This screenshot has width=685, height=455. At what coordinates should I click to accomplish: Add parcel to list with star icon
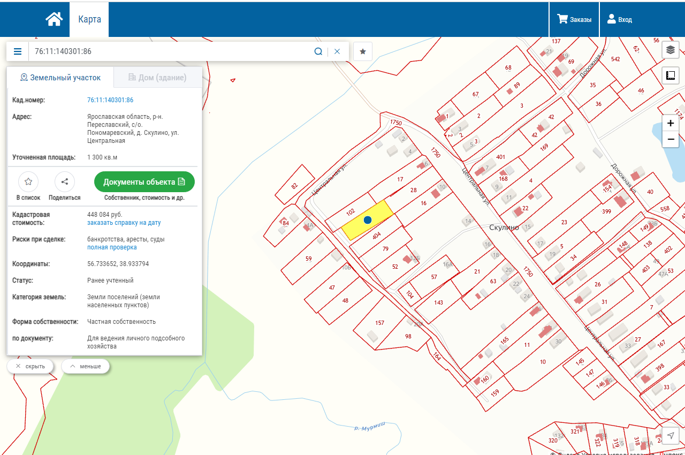[28, 182]
